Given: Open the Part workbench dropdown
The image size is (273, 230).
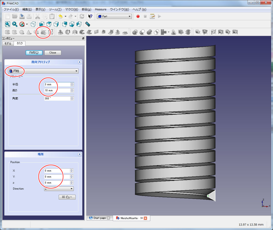Looking at the screenshot, I should (x=114, y=16).
